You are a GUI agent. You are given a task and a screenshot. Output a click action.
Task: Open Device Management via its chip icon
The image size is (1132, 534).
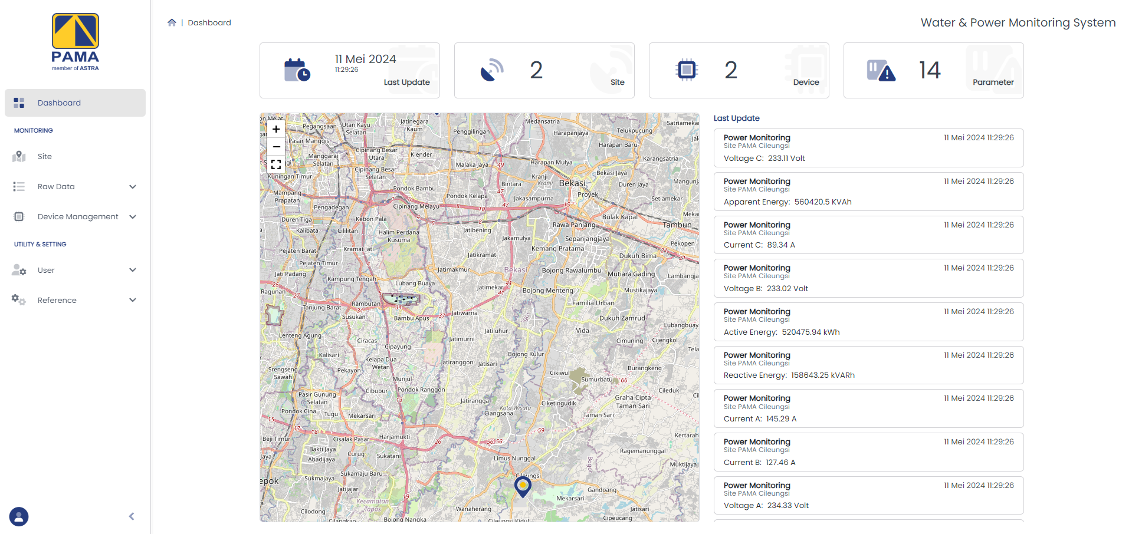(18, 216)
